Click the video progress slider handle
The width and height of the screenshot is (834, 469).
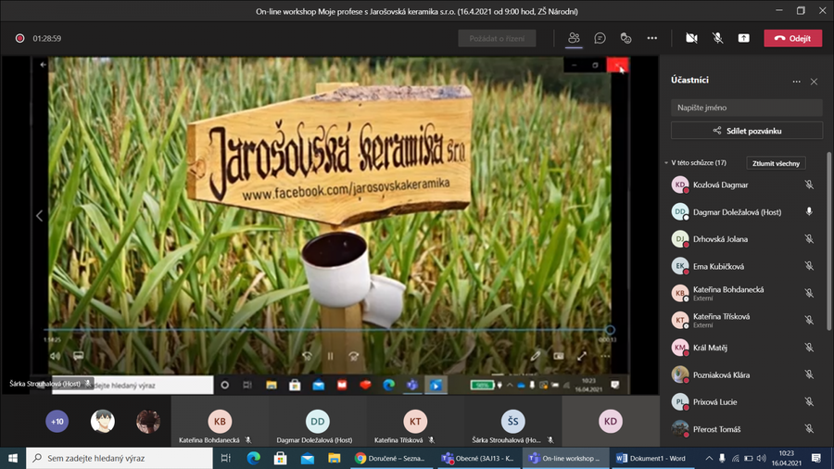pos(610,330)
